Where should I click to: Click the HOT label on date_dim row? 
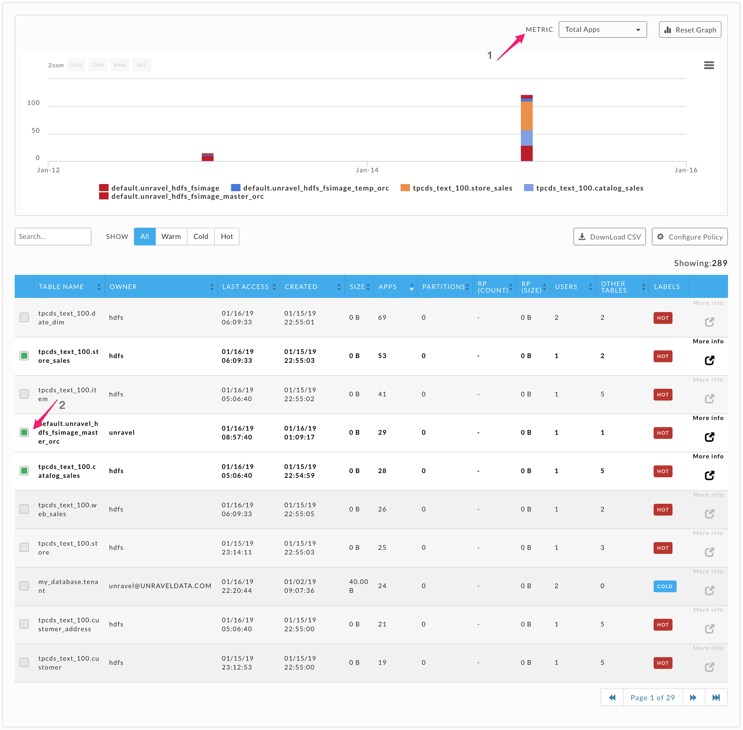click(x=663, y=318)
